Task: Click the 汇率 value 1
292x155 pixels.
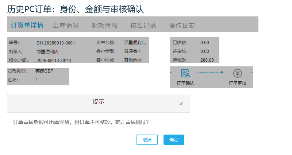Action: point(37,80)
